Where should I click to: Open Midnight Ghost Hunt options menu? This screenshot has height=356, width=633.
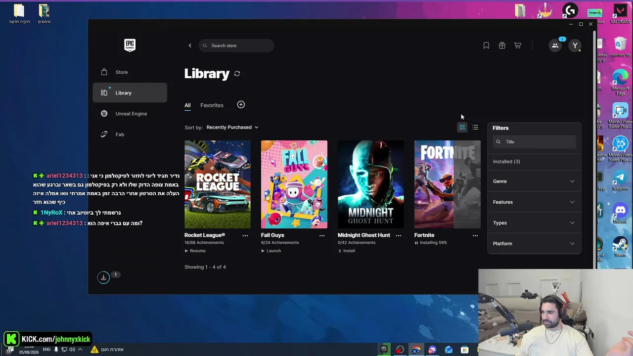click(399, 235)
